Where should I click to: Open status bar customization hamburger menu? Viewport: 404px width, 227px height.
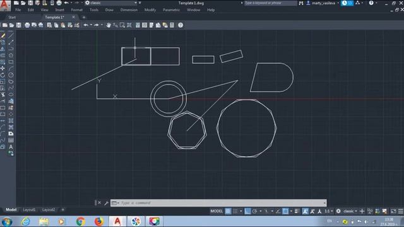coord(400,211)
